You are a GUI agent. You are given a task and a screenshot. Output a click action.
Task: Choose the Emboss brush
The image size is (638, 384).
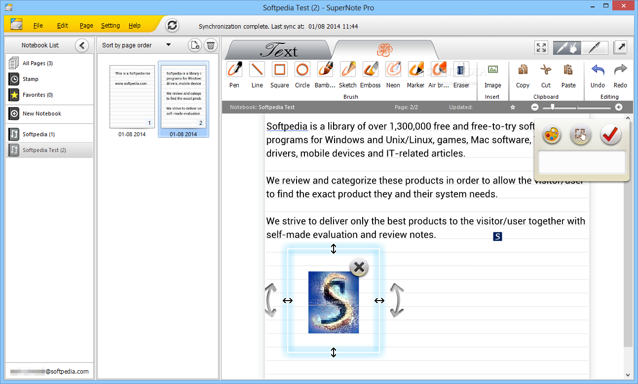click(371, 75)
